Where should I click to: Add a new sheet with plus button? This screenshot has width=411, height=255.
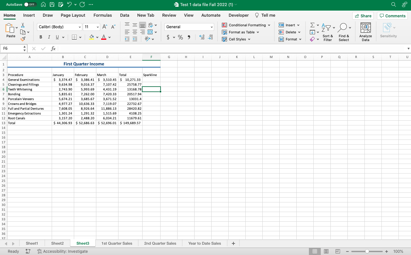[x=233, y=243]
